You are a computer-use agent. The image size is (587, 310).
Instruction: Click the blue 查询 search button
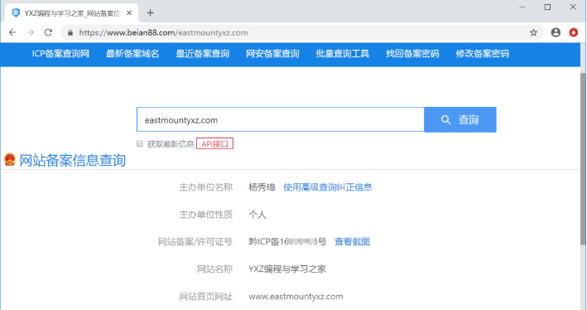point(460,120)
